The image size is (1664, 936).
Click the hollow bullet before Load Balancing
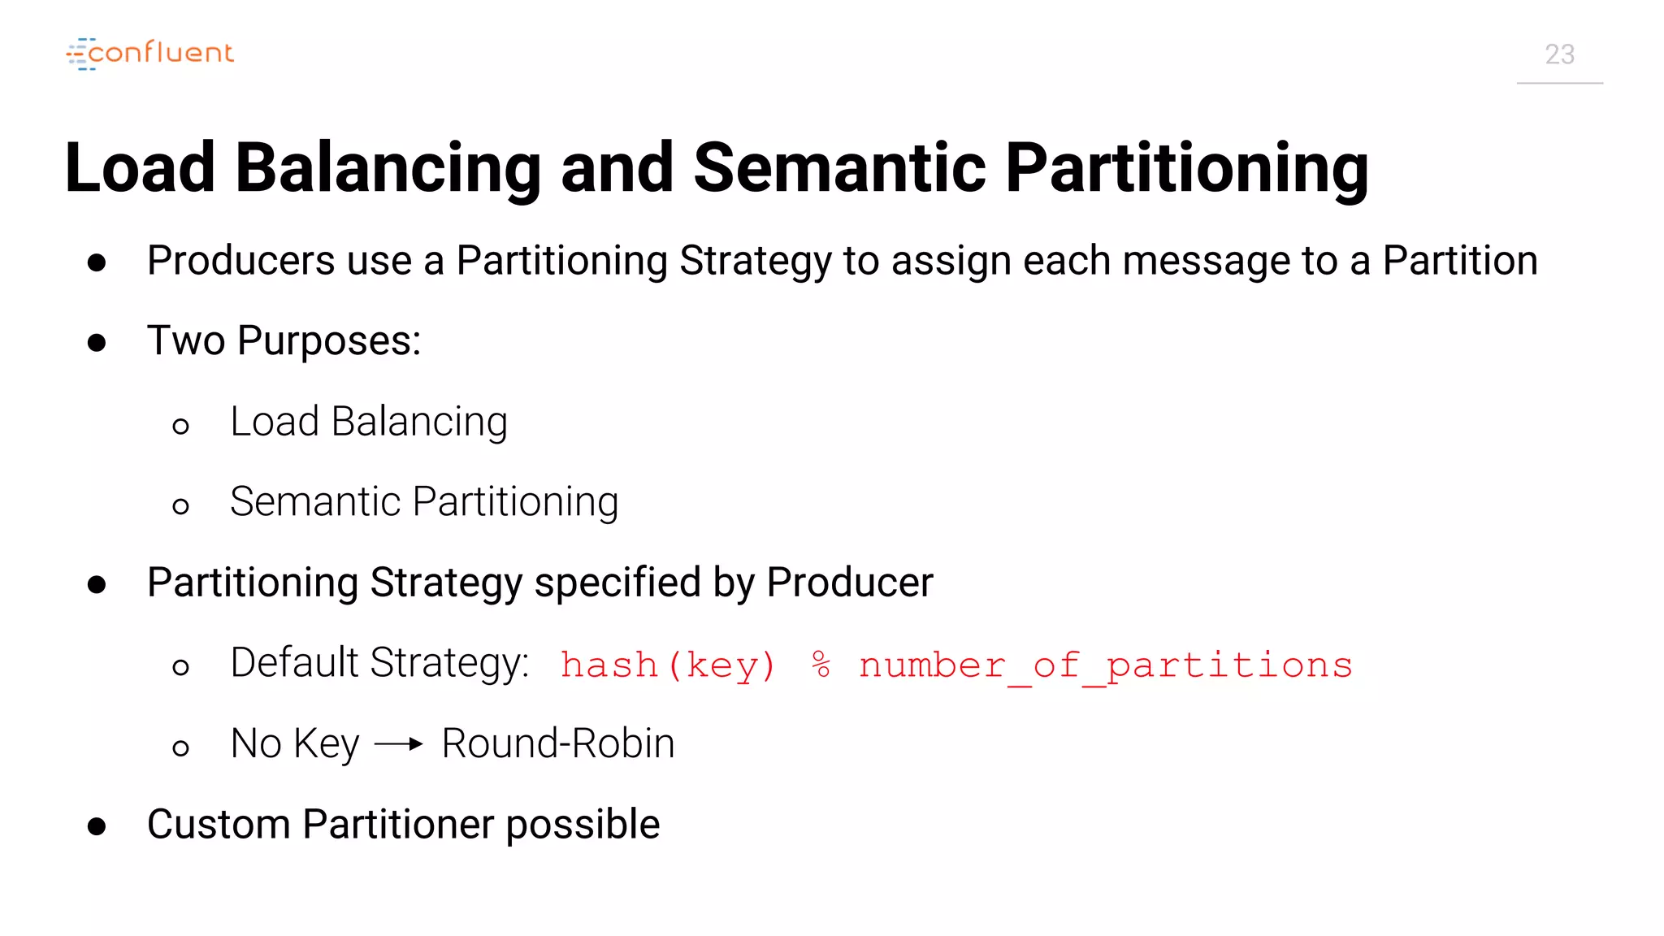(180, 426)
